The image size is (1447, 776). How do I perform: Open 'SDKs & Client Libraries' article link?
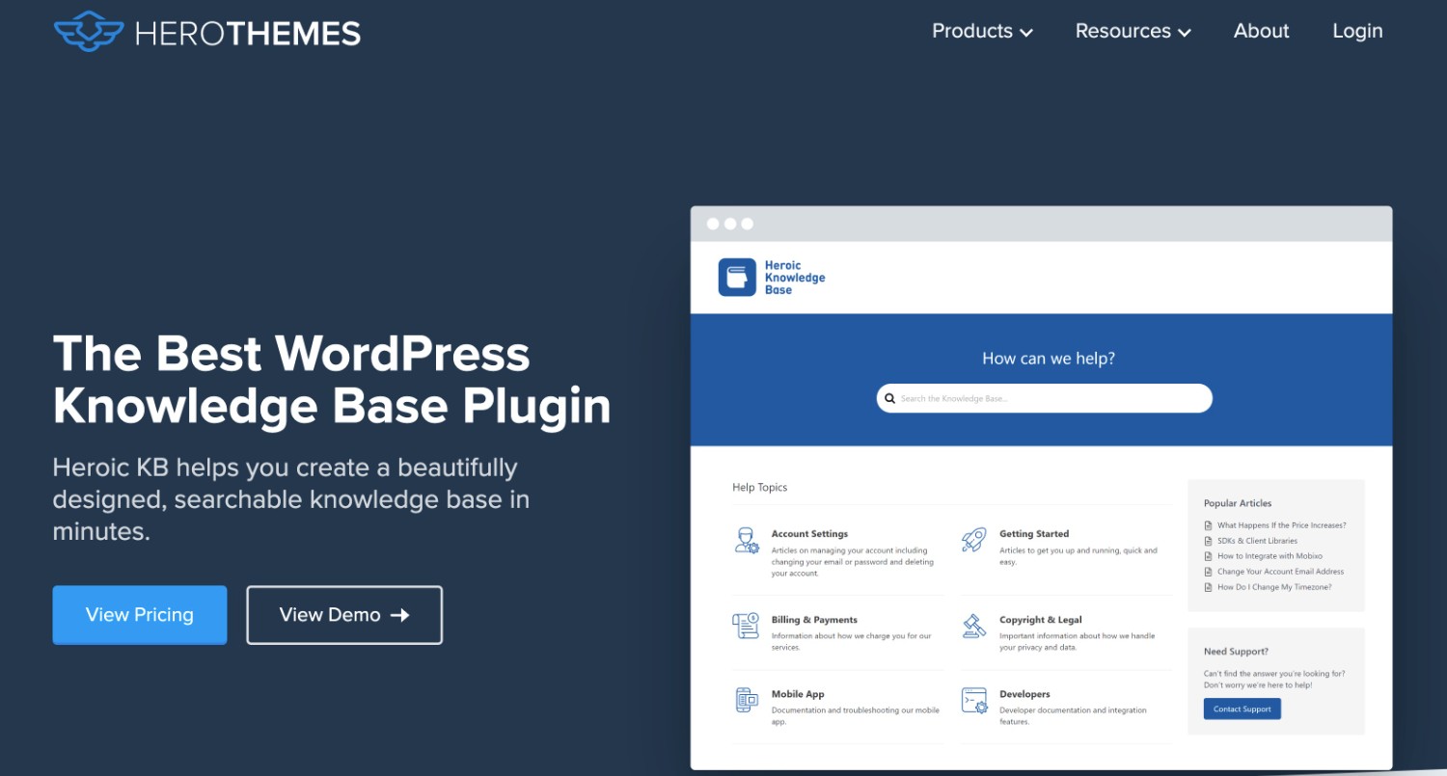coord(1257,541)
